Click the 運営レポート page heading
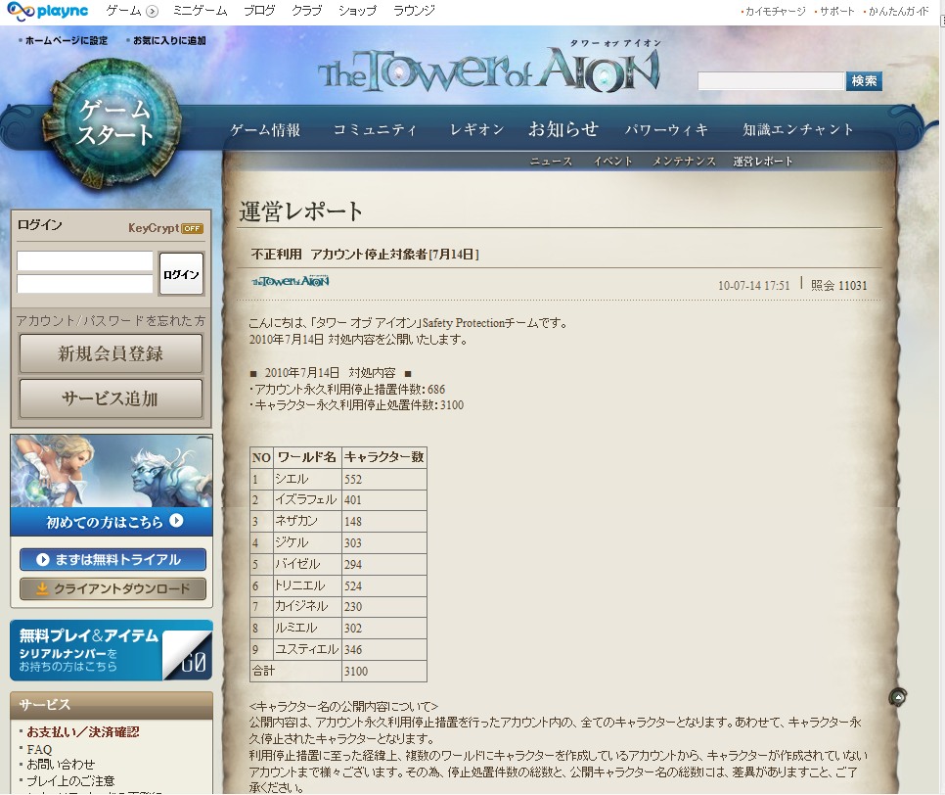945x795 pixels. click(x=300, y=211)
